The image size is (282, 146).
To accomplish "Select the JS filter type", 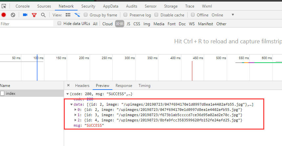I will tap(128, 24).
